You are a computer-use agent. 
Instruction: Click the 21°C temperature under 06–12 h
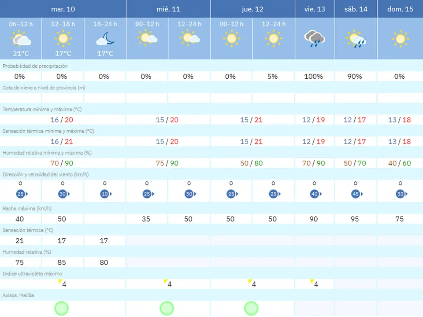[21, 53]
